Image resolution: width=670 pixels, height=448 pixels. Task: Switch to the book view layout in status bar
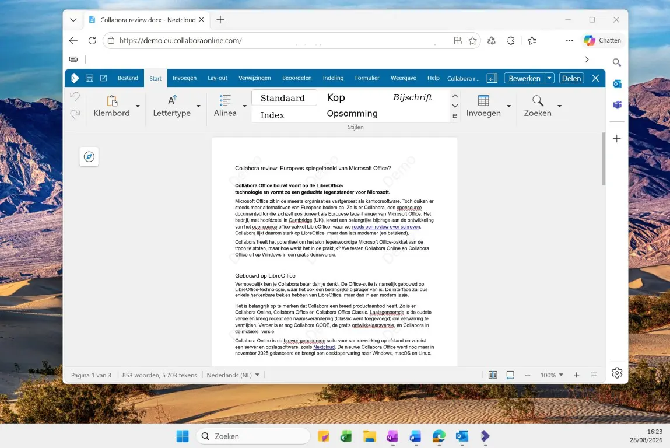[493, 375]
